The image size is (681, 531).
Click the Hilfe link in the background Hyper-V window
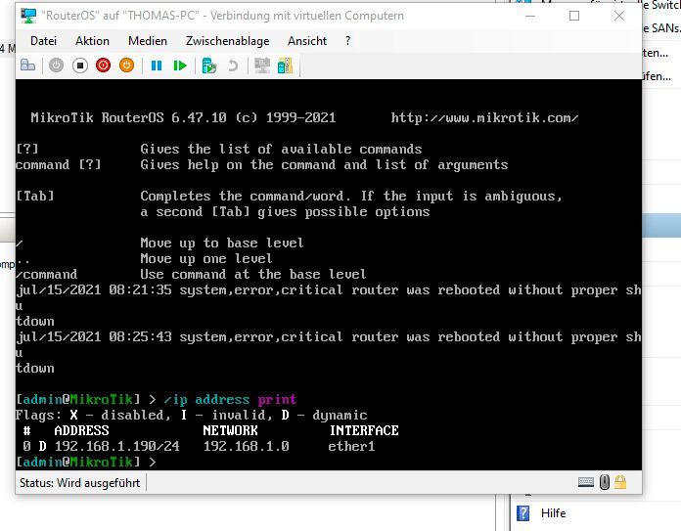[x=554, y=513]
